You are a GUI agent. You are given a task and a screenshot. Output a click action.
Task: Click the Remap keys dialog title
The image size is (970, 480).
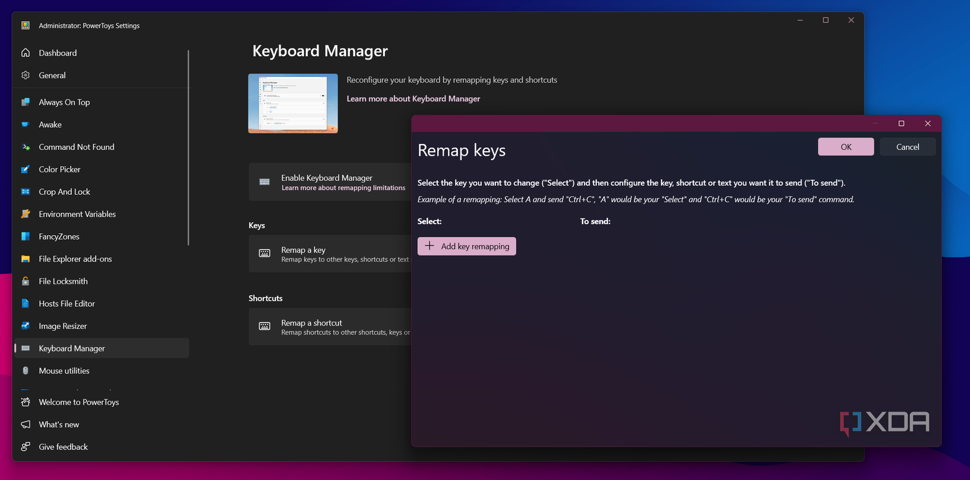tap(462, 151)
